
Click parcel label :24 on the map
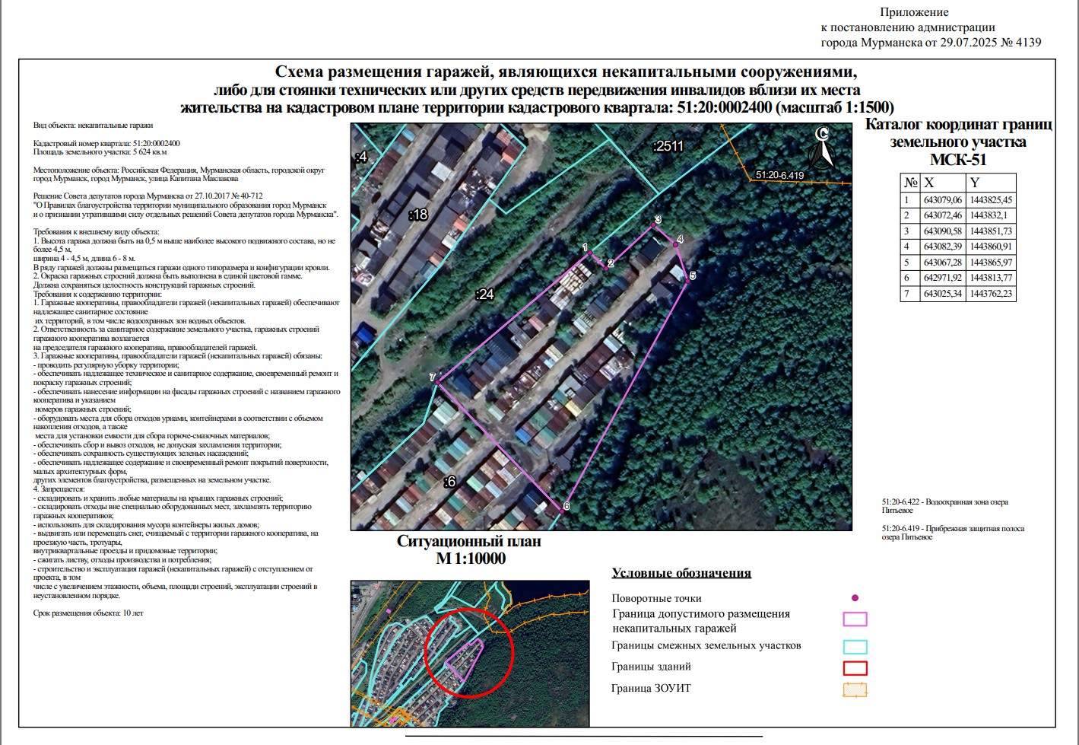(x=484, y=294)
